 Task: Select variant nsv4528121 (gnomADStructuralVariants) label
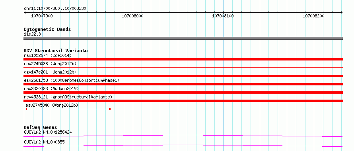(68, 97)
